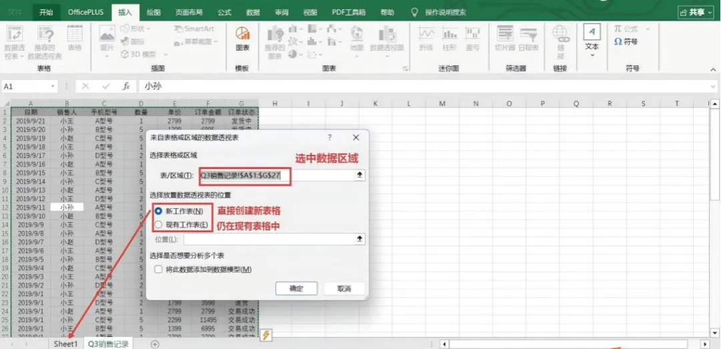
Task: Open the Pictures (图片) dropdown arrow
Action: [107, 56]
